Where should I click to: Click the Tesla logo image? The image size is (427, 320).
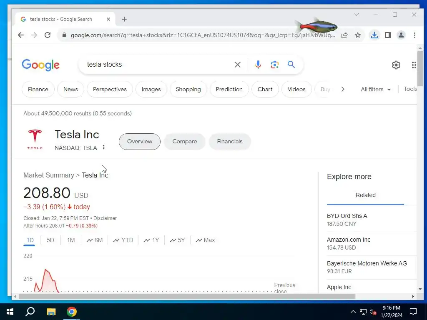(x=35, y=140)
